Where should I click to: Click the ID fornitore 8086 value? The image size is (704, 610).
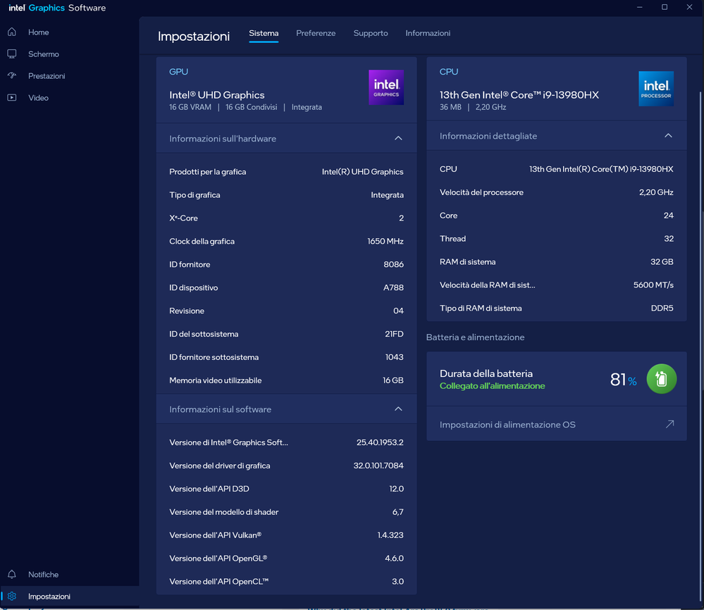coord(393,264)
